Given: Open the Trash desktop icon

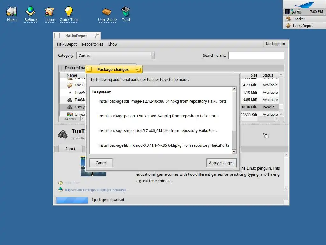Looking at the screenshot, I should click(x=126, y=12).
